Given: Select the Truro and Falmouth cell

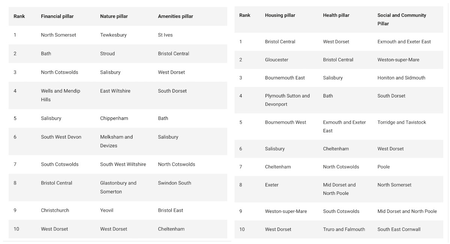Looking at the screenshot, I should 344,229.
